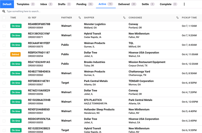Open shipment RE4B2778B4D8C6
This screenshot has width=202, height=133.
pyautogui.click(x=39, y=72)
